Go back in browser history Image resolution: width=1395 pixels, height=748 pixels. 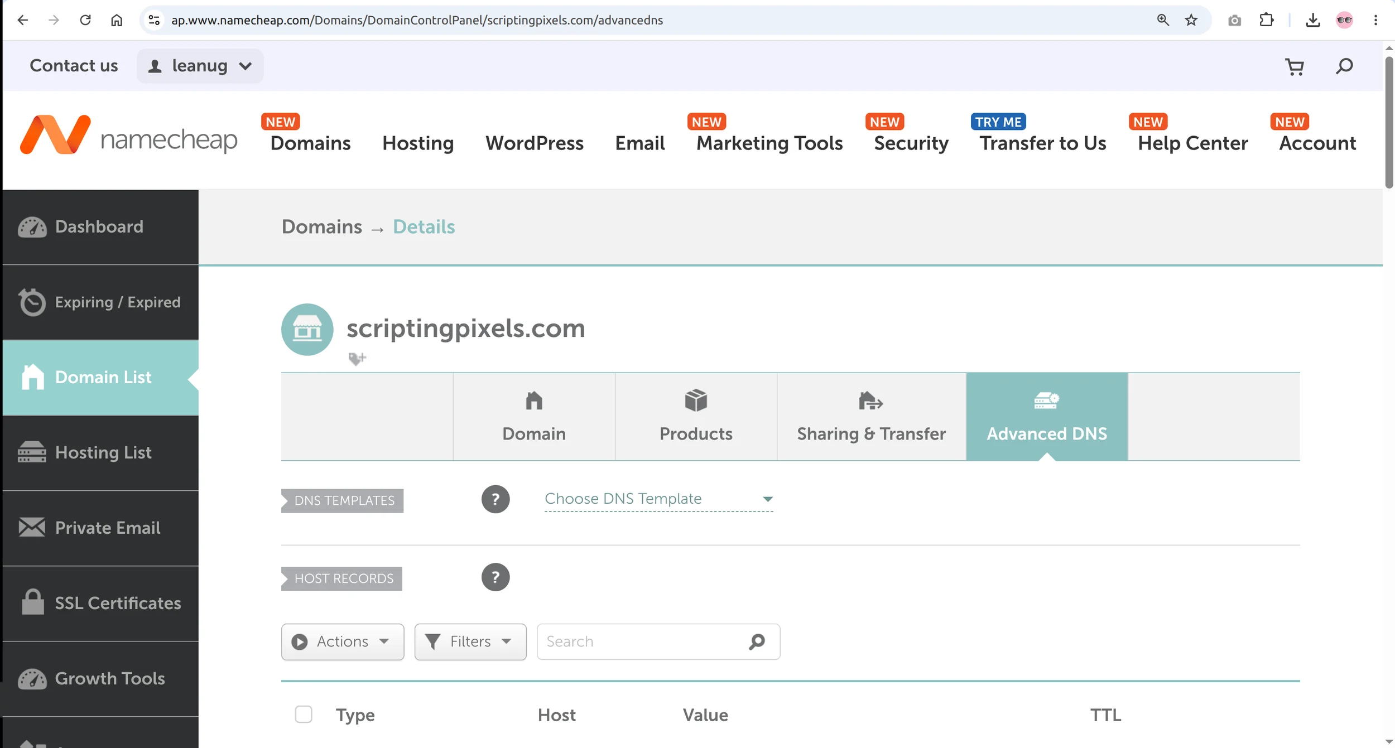coord(23,20)
